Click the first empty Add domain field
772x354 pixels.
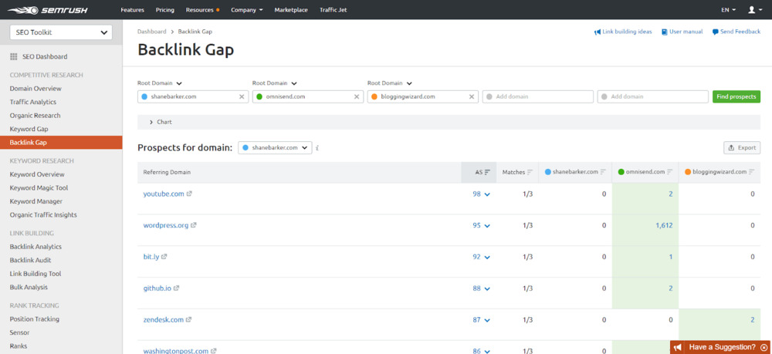537,97
